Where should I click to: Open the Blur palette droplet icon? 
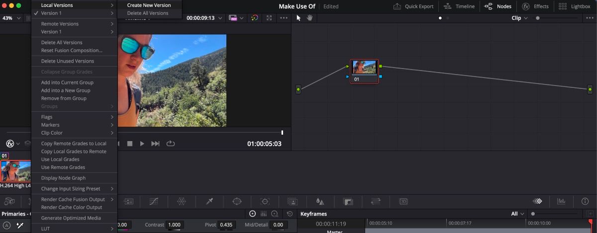click(x=320, y=201)
